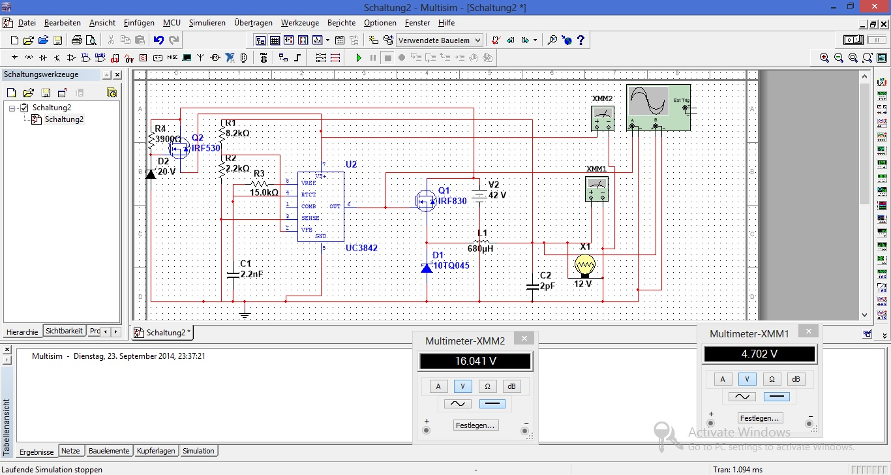Open the Datei menu
Image resolution: width=891 pixels, height=475 pixels.
click(27, 22)
